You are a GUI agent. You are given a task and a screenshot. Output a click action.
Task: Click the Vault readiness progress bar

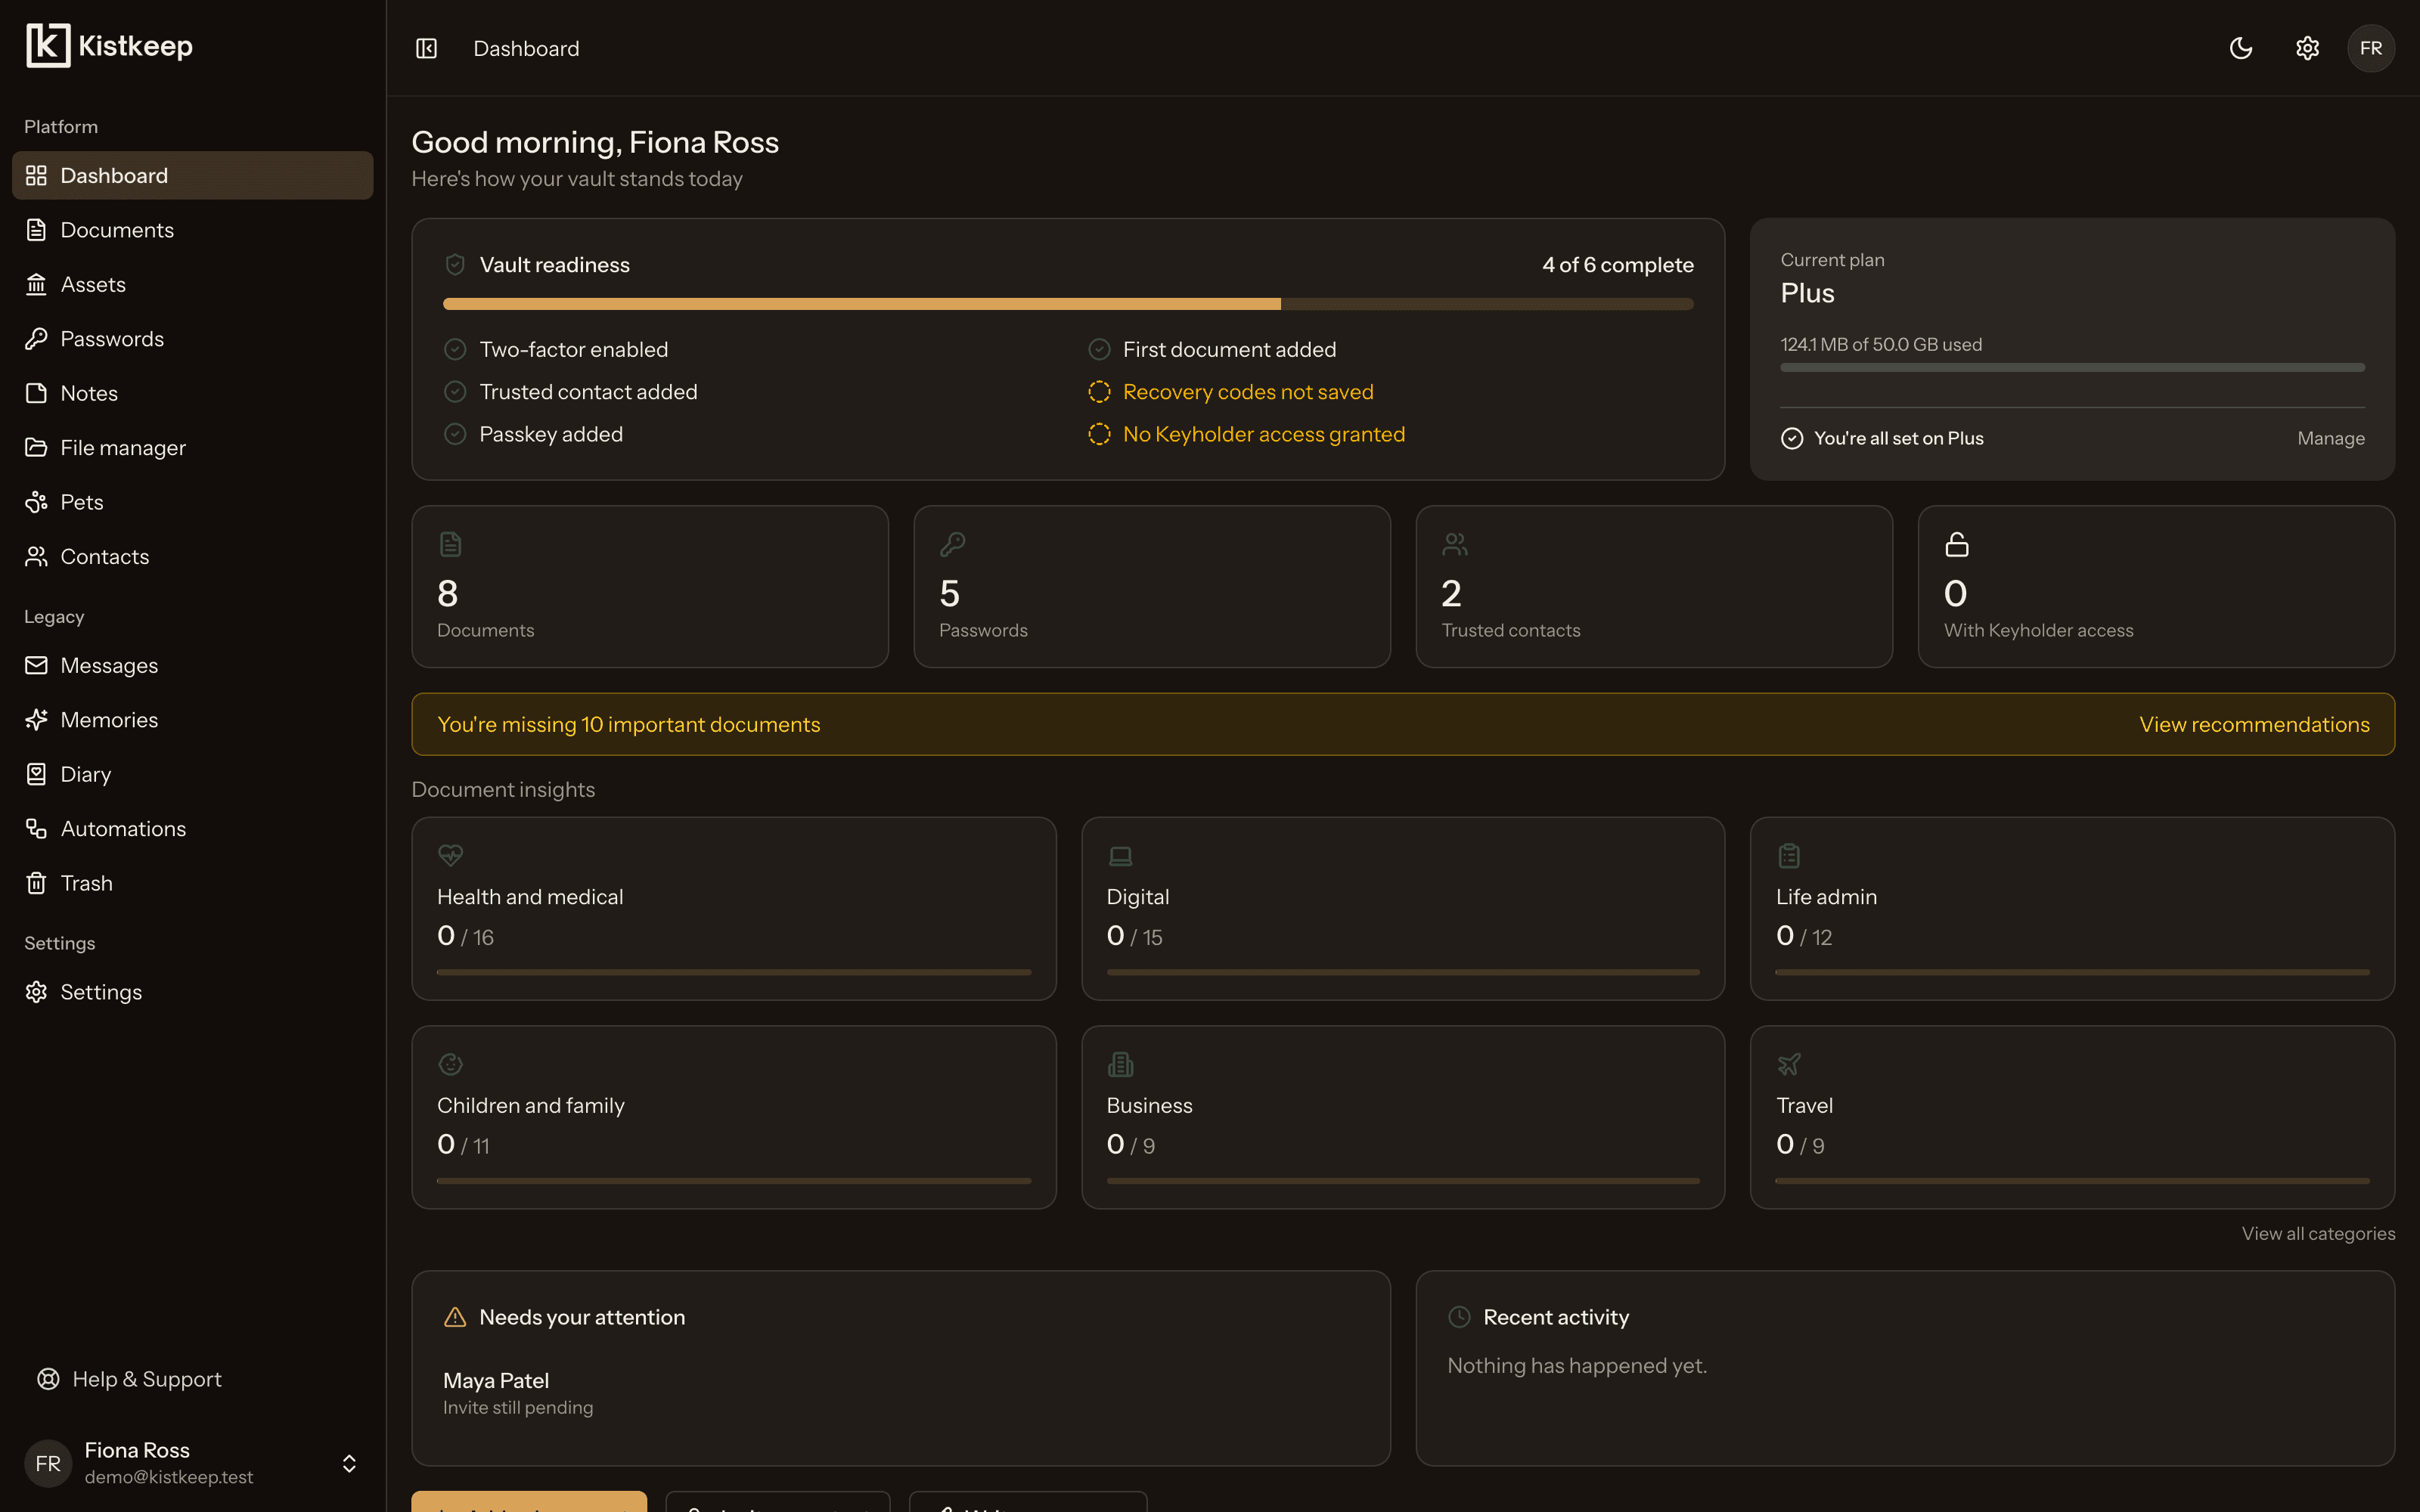(1068, 304)
